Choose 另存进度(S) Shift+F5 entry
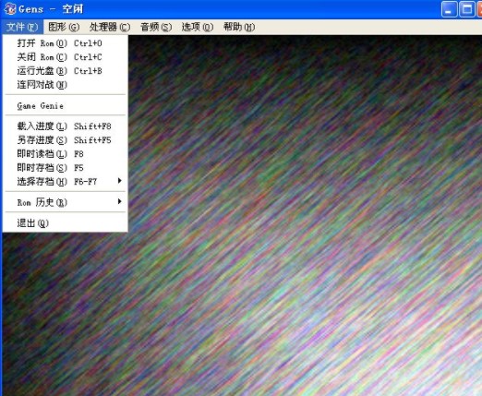The image size is (482, 396). (66, 140)
